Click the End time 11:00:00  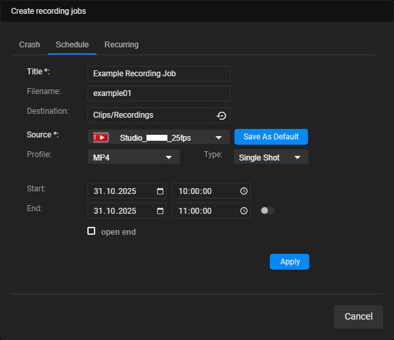point(211,210)
